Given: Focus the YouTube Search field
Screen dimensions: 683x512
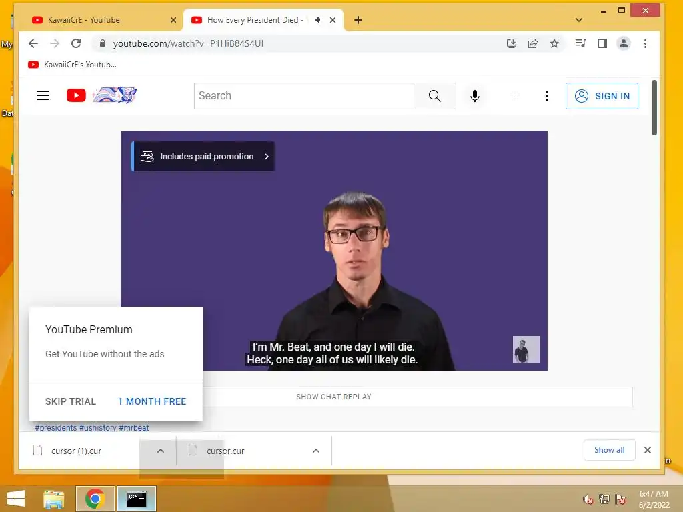Looking at the screenshot, I should click(304, 96).
